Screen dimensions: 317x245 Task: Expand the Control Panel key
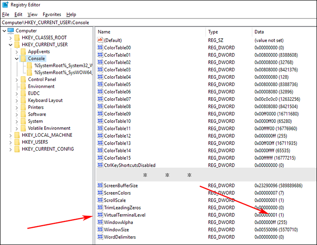pyautogui.click(x=17, y=80)
